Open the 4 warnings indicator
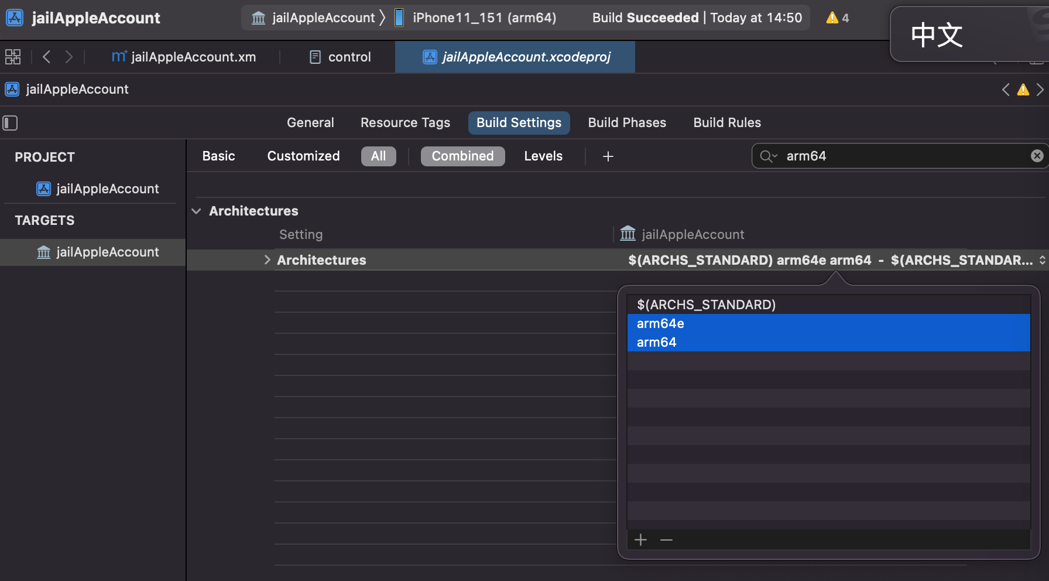Image resolution: width=1049 pixels, height=581 pixels. click(x=838, y=18)
